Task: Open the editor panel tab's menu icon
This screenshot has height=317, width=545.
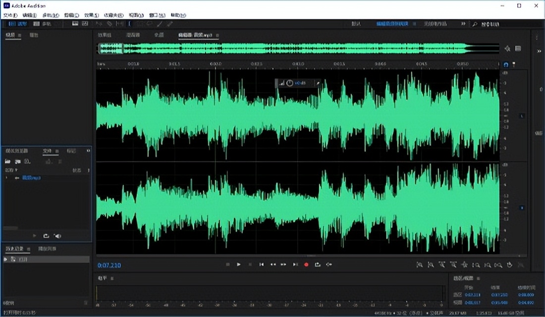Action: click(x=218, y=35)
